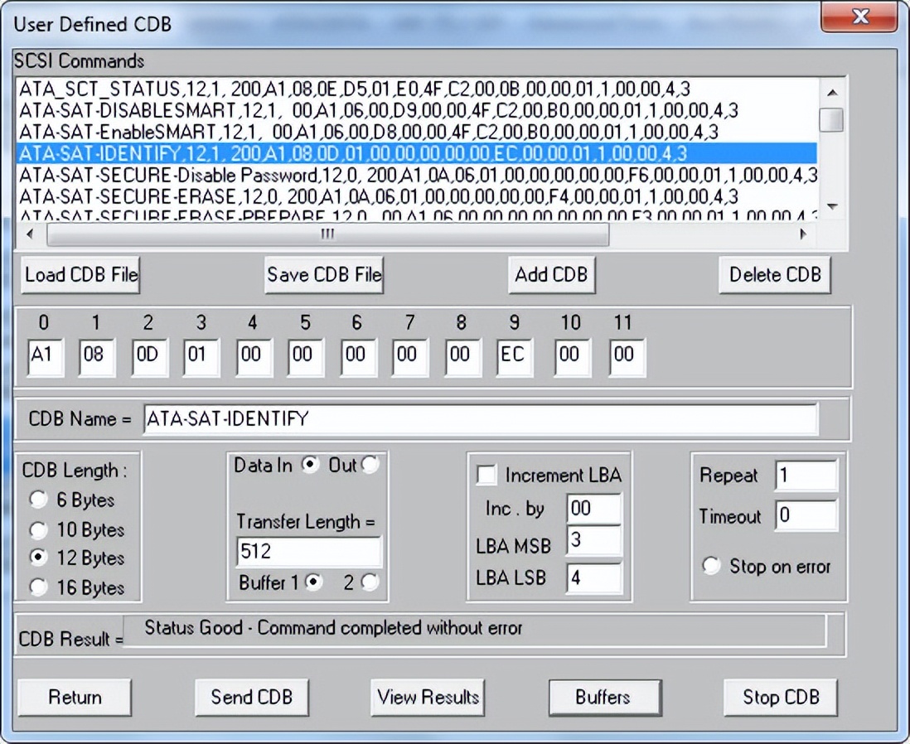Open the Buffers window
The width and height of the screenshot is (910, 744).
click(603, 697)
